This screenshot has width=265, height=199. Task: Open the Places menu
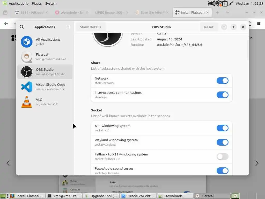coord(37,3)
